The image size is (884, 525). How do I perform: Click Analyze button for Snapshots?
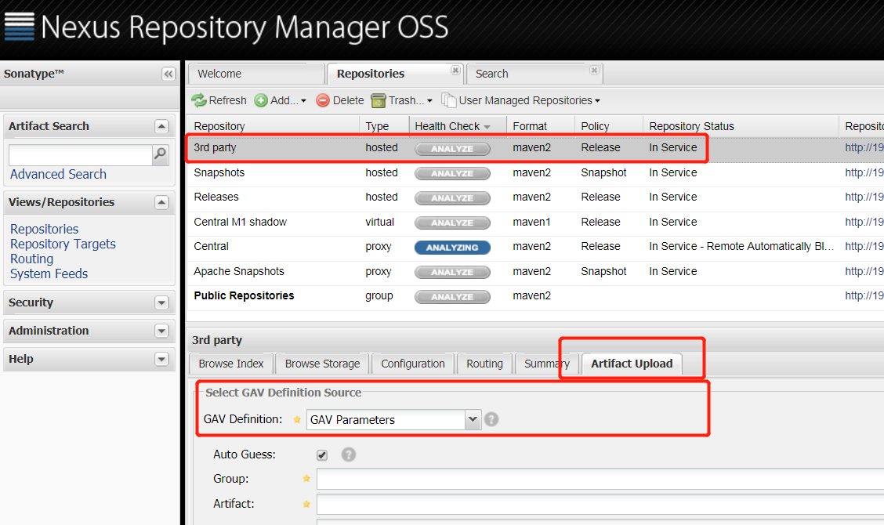pyautogui.click(x=452, y=174)
